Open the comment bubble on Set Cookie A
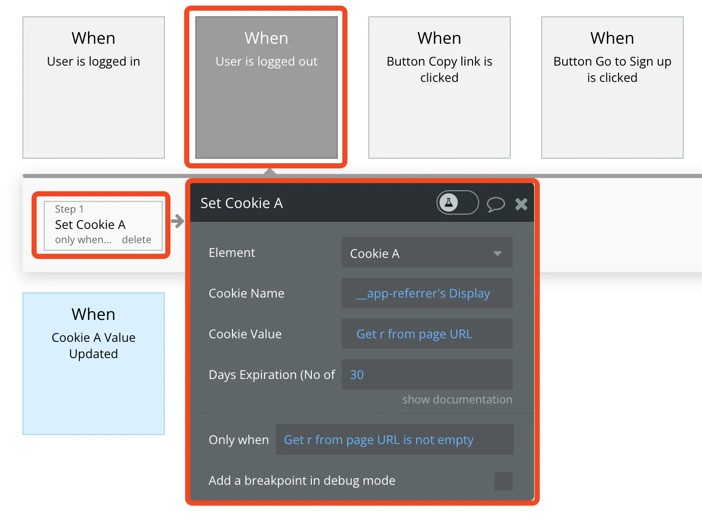 495,204
